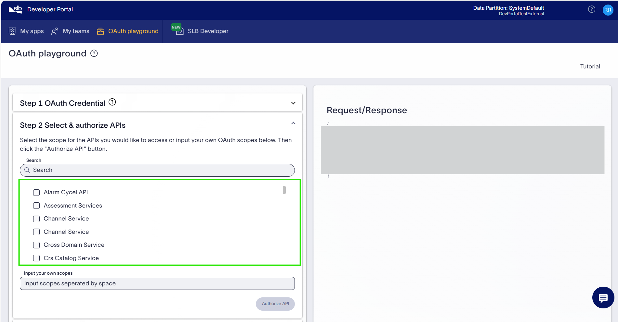Open the chat bubble widget
Viewport: 618px width, 322px height.
[x=603, y=297]
